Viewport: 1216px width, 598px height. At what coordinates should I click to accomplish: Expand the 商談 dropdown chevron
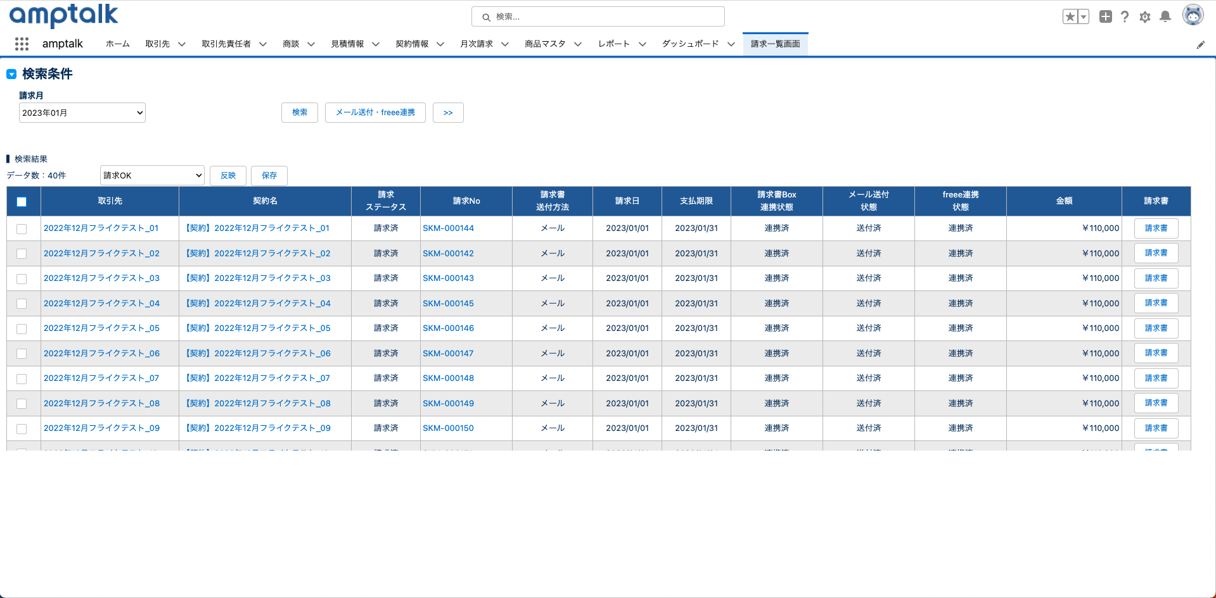coord(311,44)
